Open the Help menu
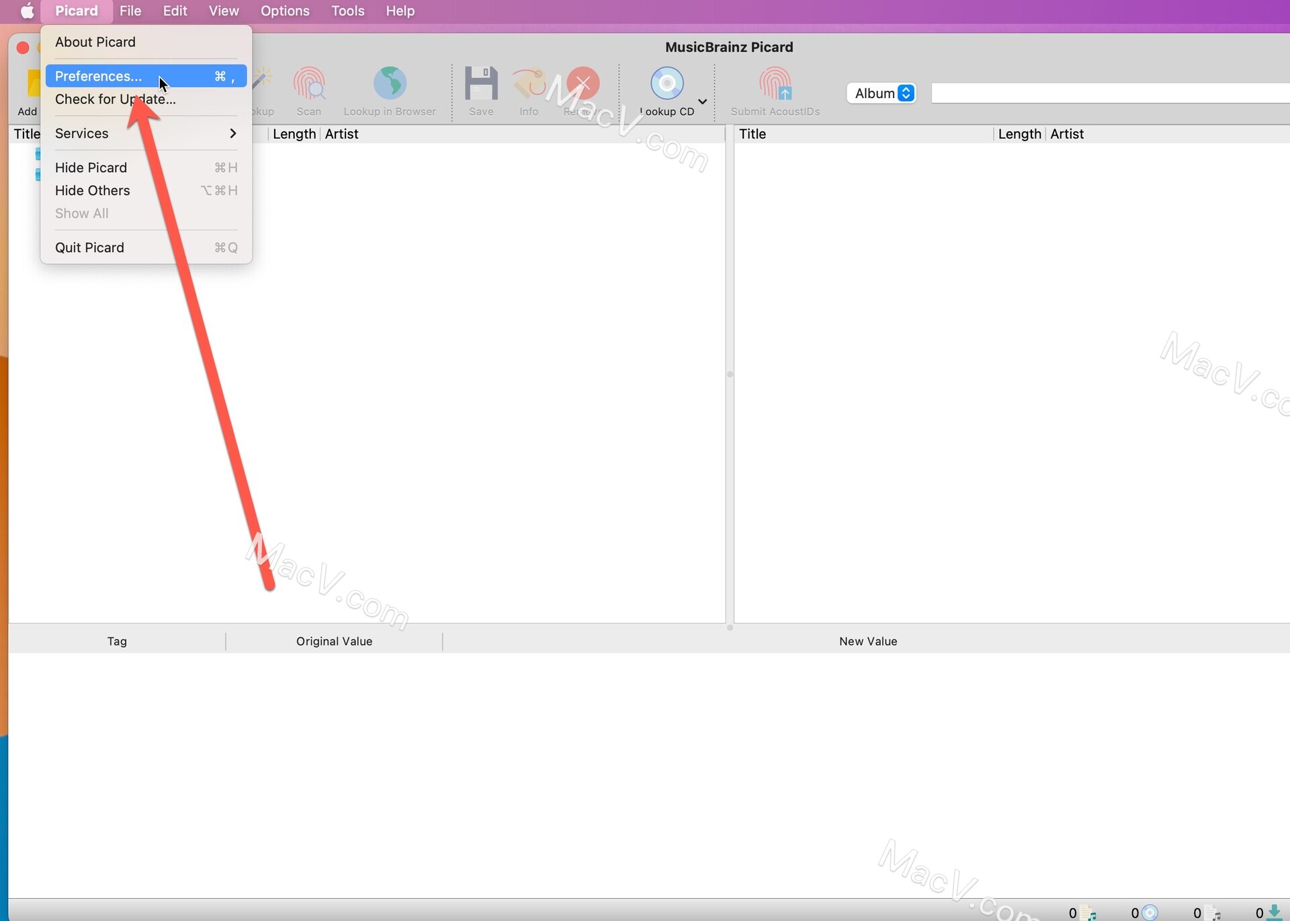The width and height of the screenshot is (1290, 921). coord(400,11)
